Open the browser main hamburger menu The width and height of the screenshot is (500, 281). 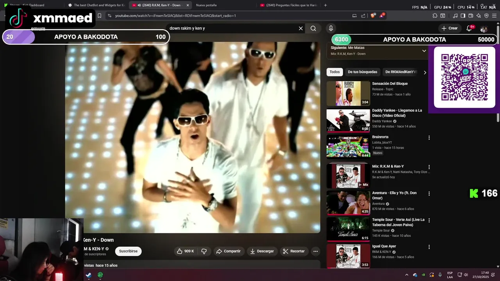[x=495, y=16]
